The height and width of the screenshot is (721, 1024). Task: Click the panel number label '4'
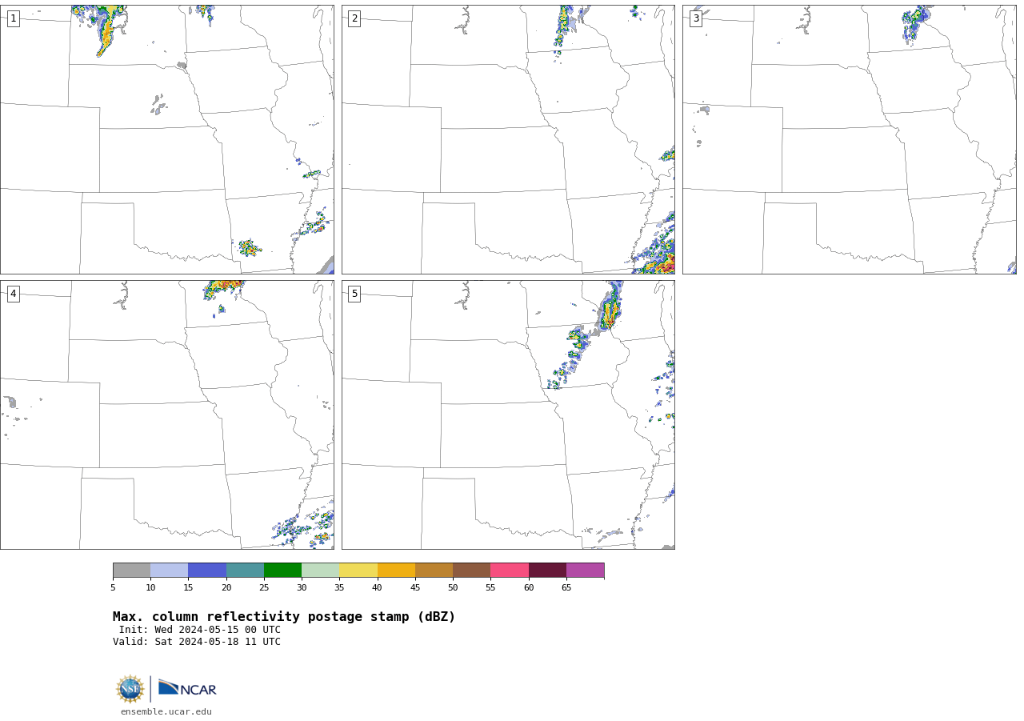(13, 294)
